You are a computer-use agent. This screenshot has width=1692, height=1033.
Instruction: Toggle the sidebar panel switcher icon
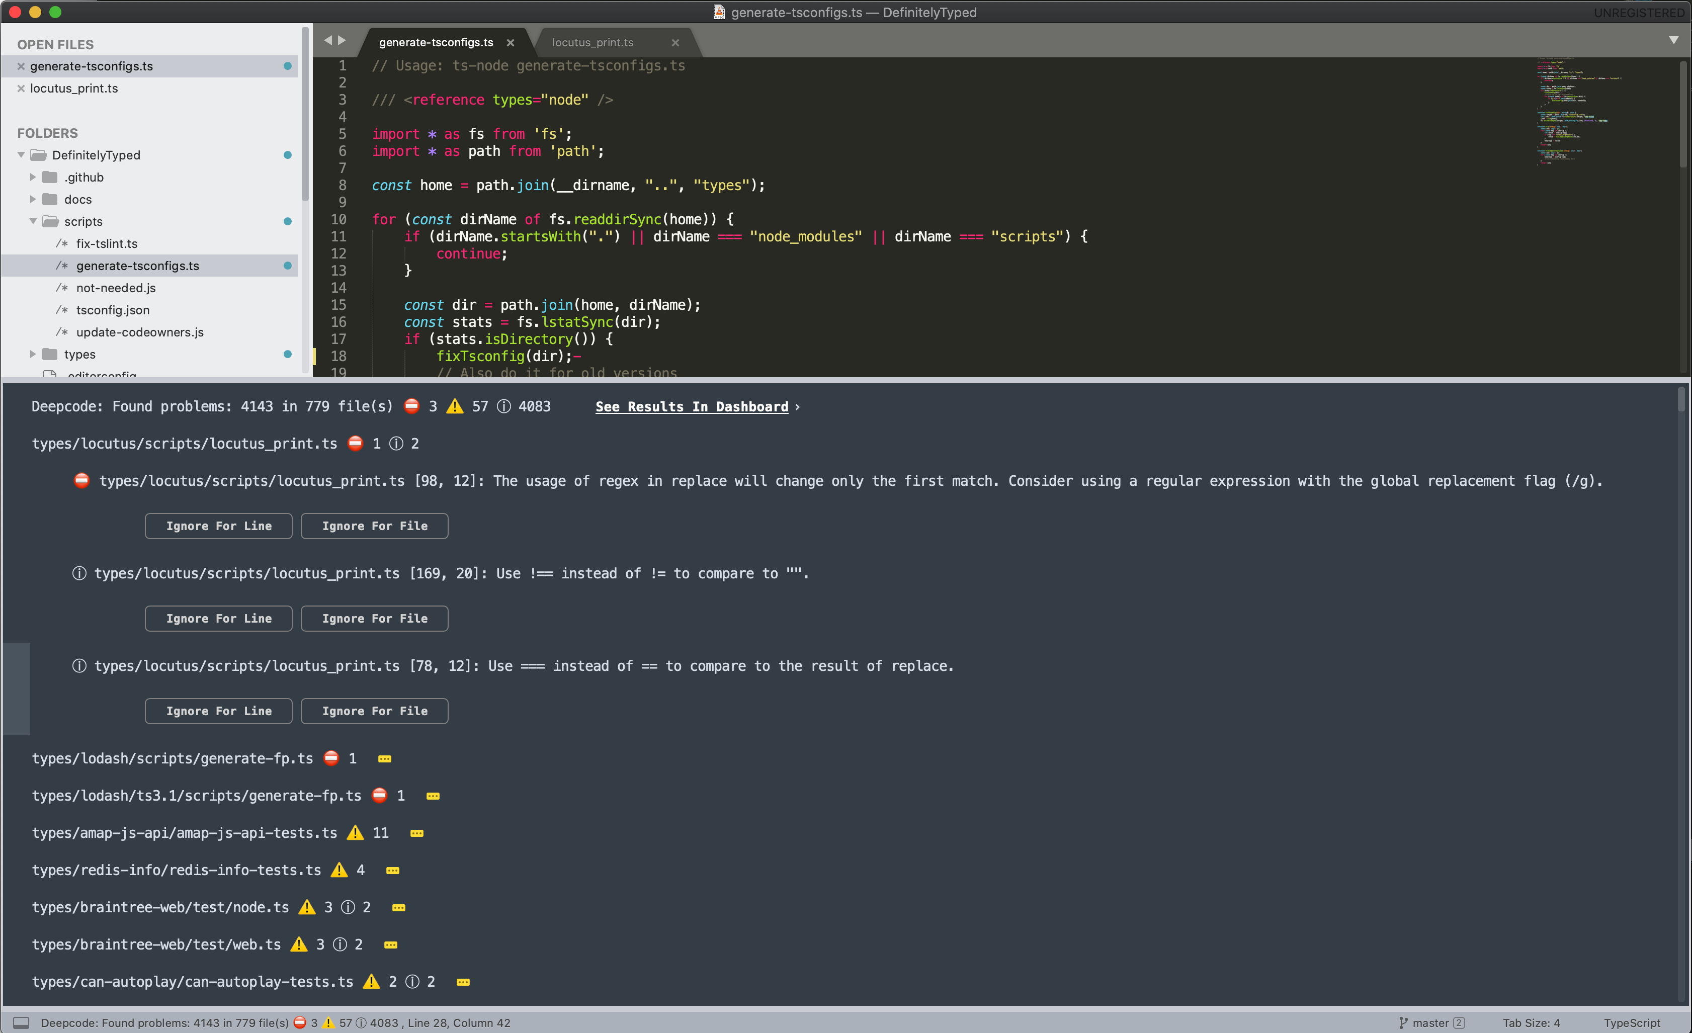21,1023
